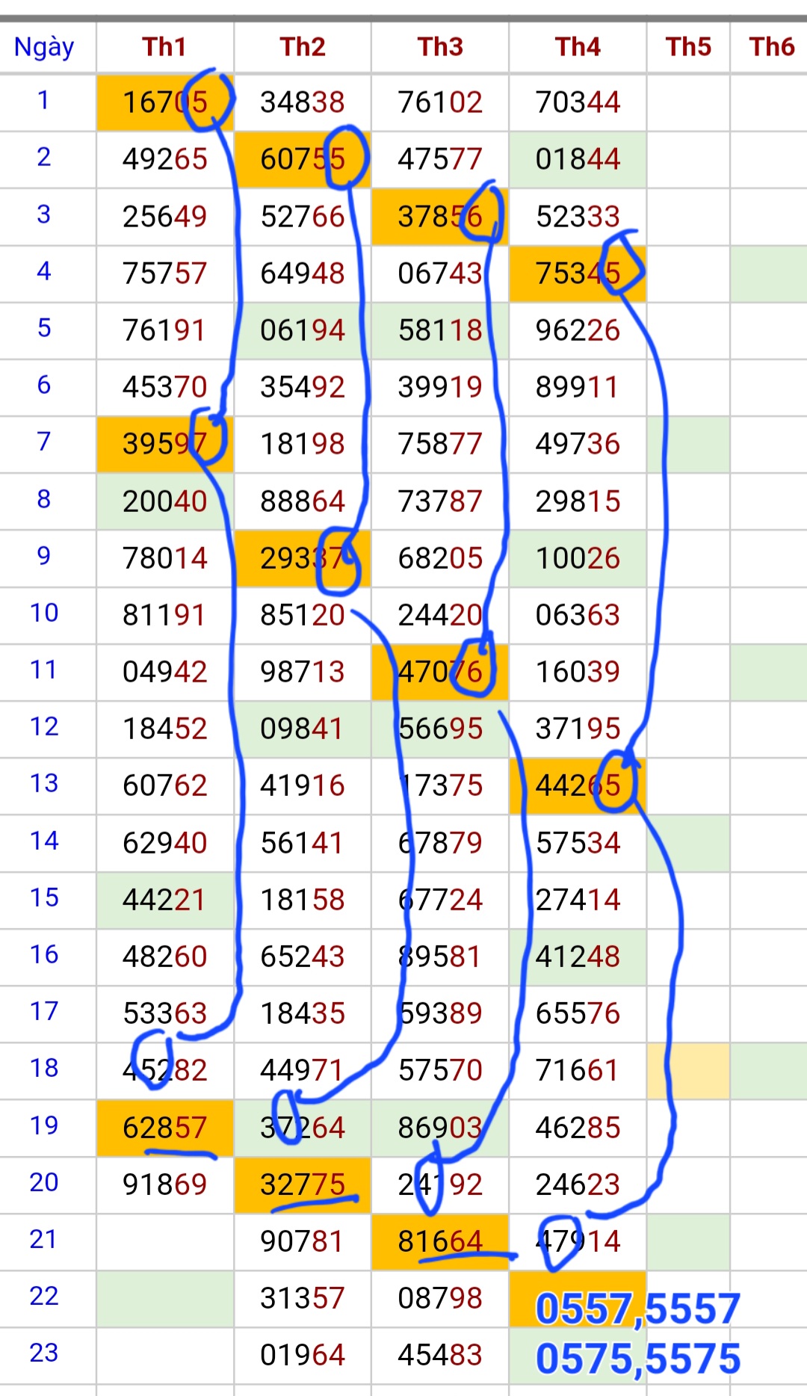
Task: Click the Th1 column header
Action: tap(164, 47)
